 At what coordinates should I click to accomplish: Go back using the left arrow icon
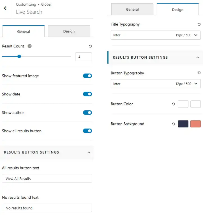pos(5,8)
